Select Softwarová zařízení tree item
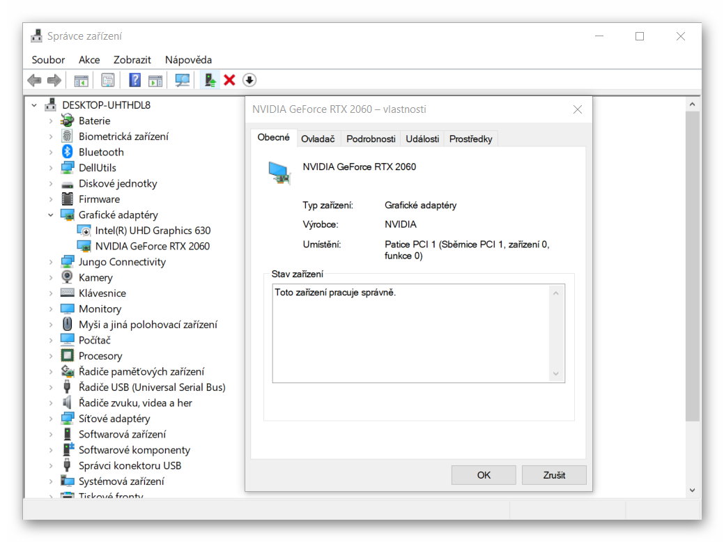Screen dimensions: 724x542 (x=123, y=435)
